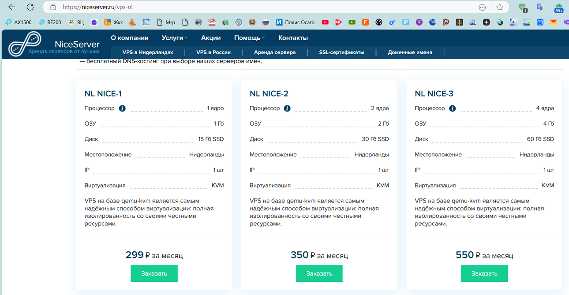Open the sailing ship bookmark icon
The image size is (569, 295).
(x=473, y=22)
